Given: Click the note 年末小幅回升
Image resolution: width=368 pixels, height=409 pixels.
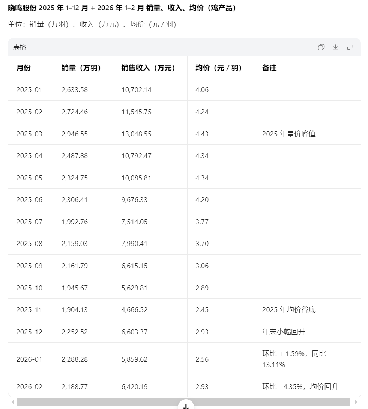Looking at the screenshot, I should click(284, 332).
